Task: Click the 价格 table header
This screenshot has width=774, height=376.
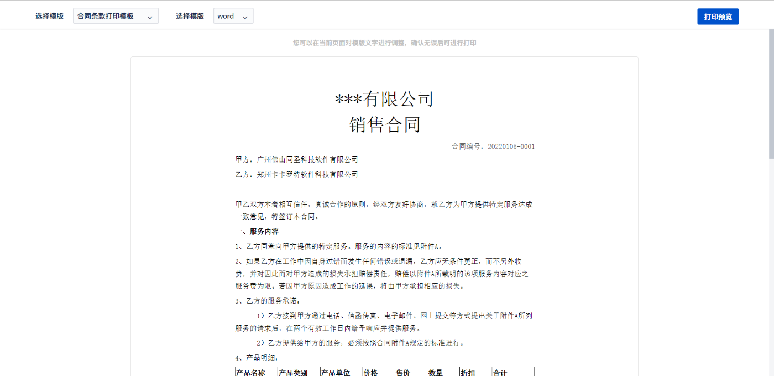Action: [x=379, y=372]
